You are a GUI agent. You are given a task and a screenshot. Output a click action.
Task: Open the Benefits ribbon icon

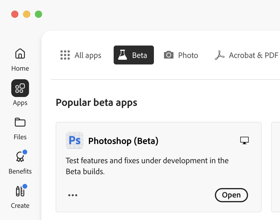(20, 157)
